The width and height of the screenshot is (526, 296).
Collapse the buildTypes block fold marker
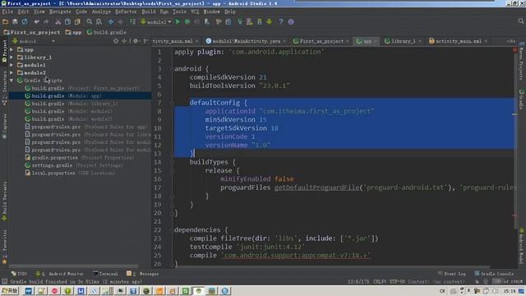point(172,162)
